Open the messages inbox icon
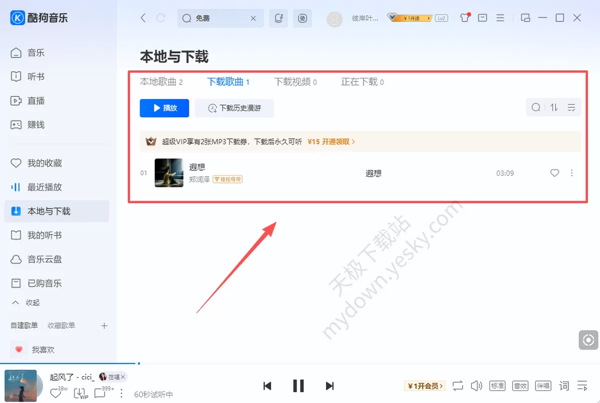600x403 pixels. pyautogui.click(x=482, y=18)
